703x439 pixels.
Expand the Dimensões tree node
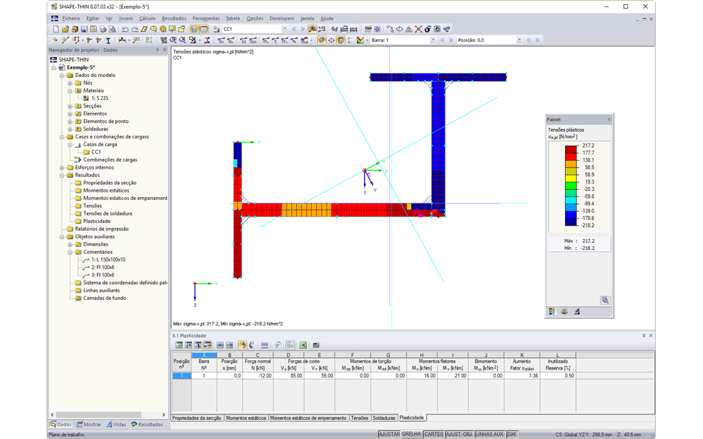[70, 244]
